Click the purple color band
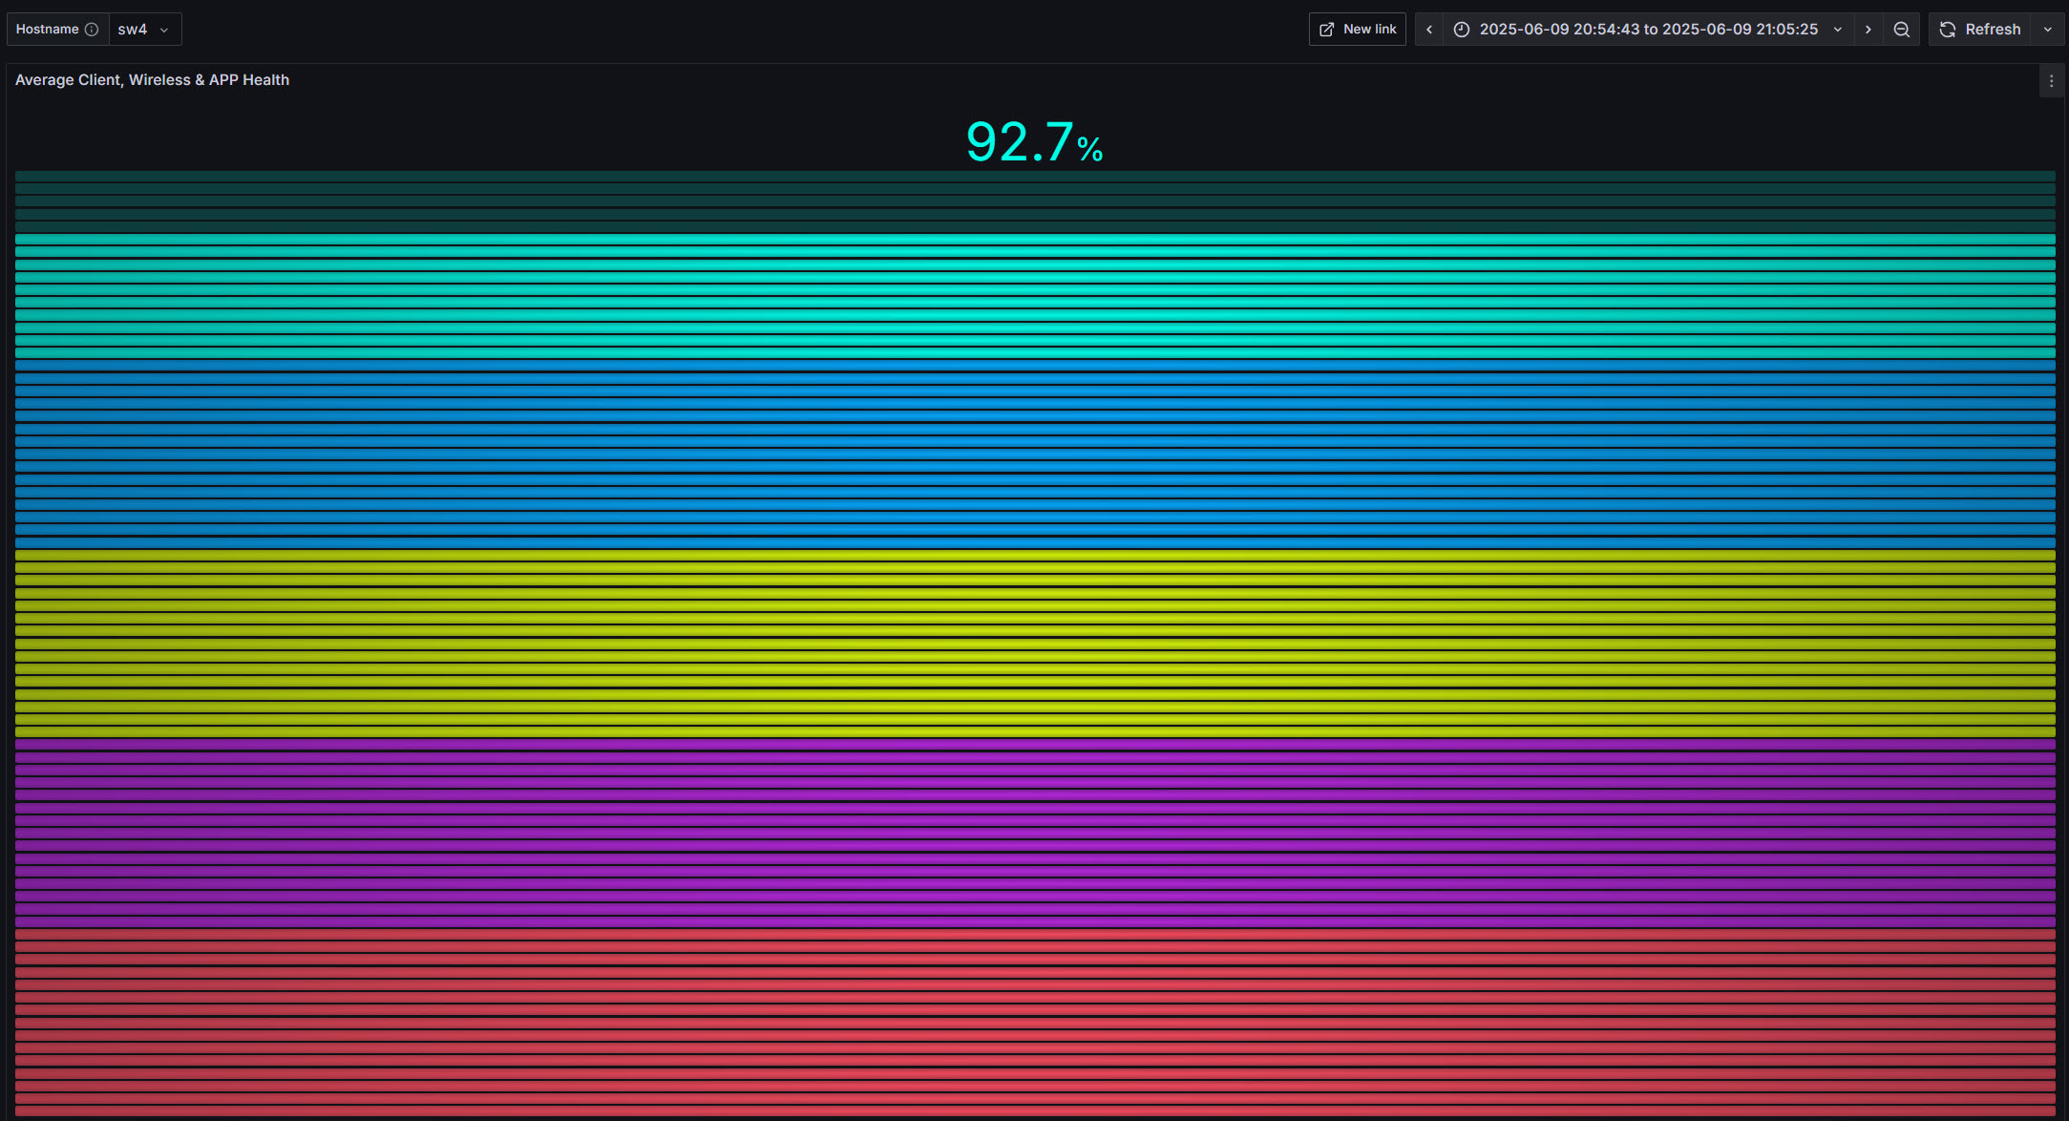 coord(1034,833)
